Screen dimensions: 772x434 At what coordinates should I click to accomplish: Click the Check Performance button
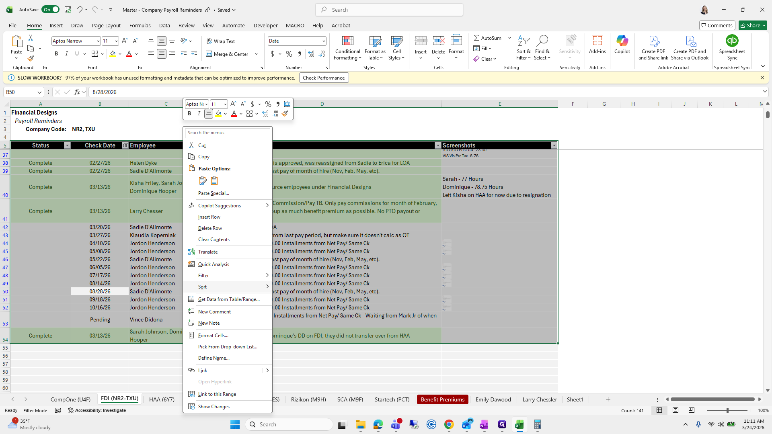tap(324, 78)
